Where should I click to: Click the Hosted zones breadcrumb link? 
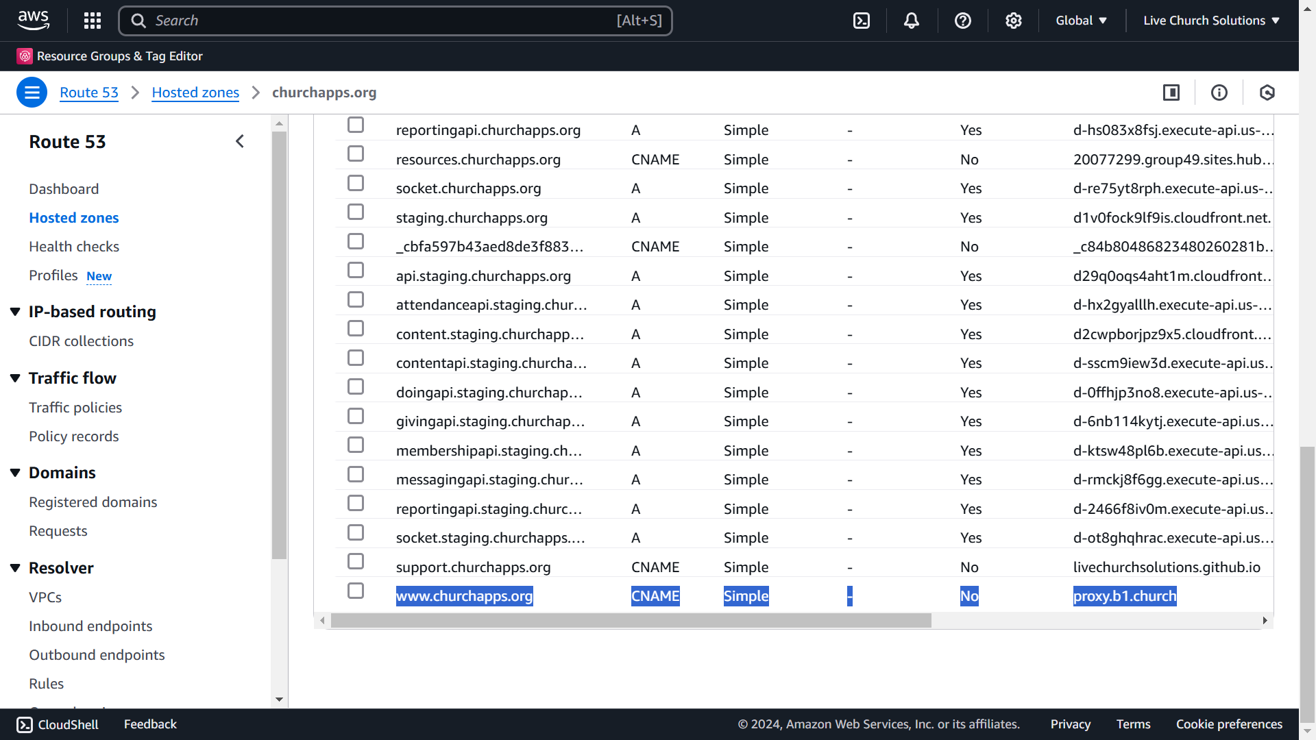(x=195, y=92)
